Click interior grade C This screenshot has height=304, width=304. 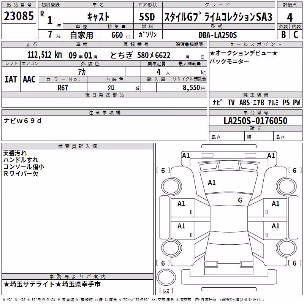point(296,35)
